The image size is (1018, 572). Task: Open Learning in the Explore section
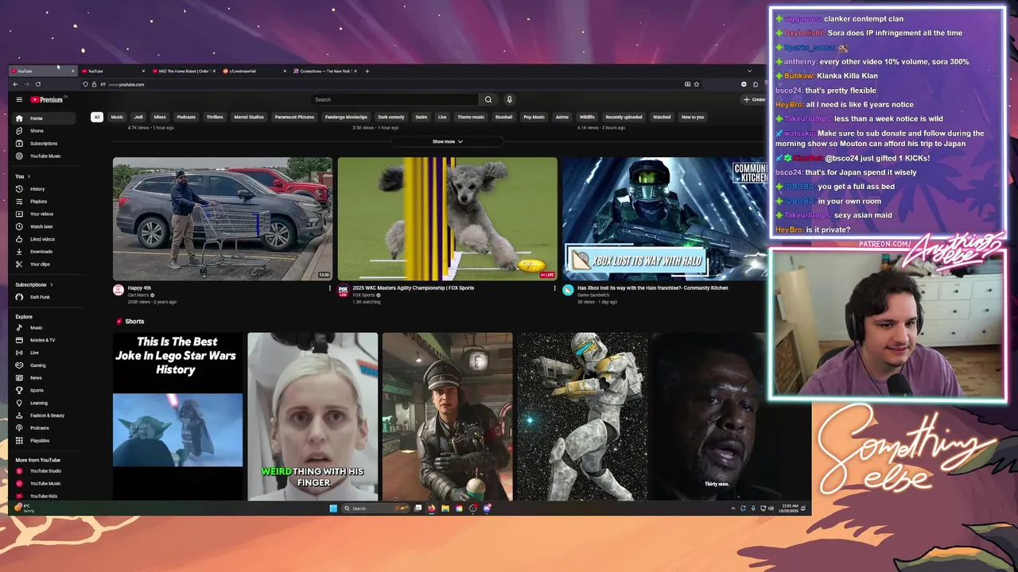point(45,403)
